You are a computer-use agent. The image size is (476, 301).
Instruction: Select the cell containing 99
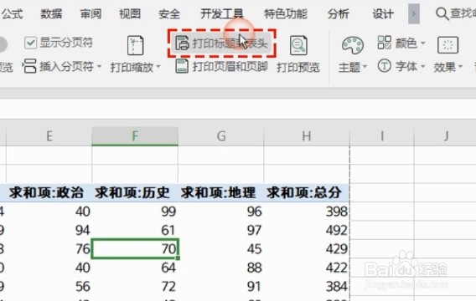point(135,212)
